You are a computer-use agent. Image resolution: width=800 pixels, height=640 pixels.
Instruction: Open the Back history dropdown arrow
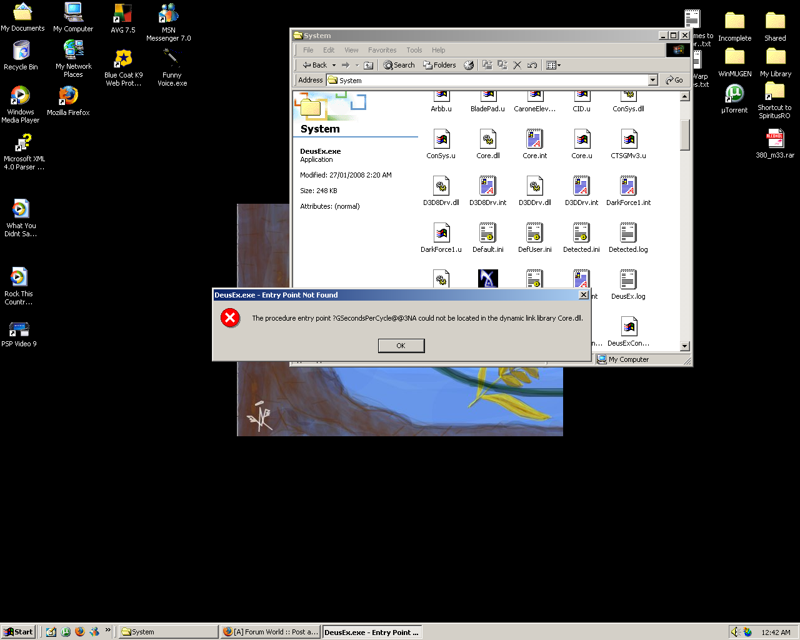[x=334, y=65]
